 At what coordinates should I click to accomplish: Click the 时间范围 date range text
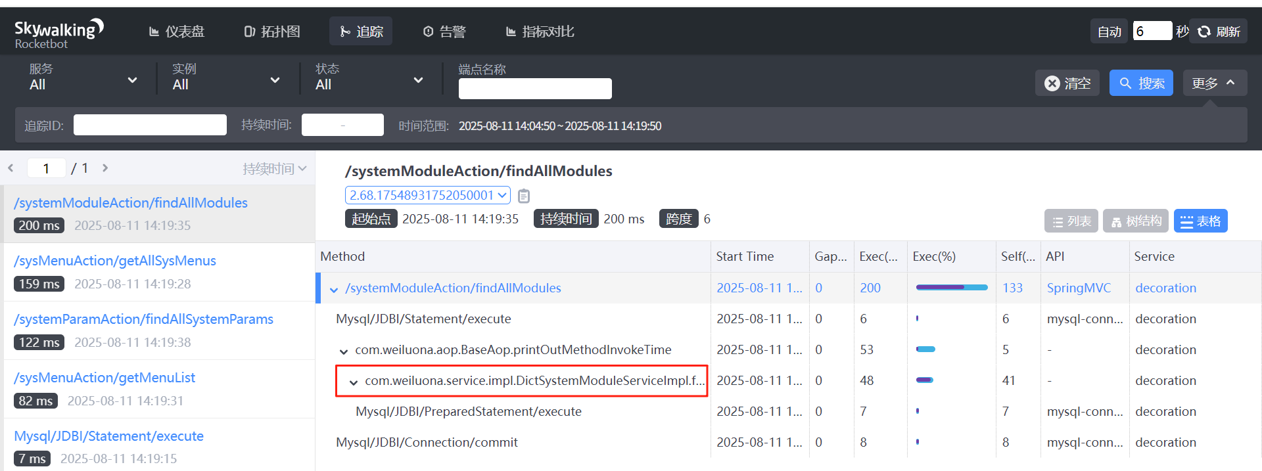560,125
